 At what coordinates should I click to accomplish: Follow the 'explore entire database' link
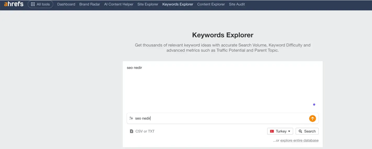(299, 140)
